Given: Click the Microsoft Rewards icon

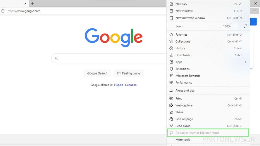Looking at the screenshot, I should coord(171,76).
